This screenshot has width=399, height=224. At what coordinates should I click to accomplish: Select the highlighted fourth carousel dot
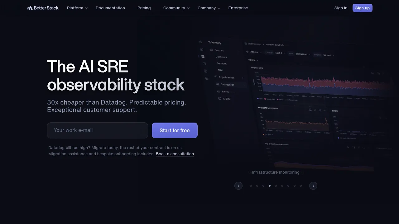click(x=270, y=186)
